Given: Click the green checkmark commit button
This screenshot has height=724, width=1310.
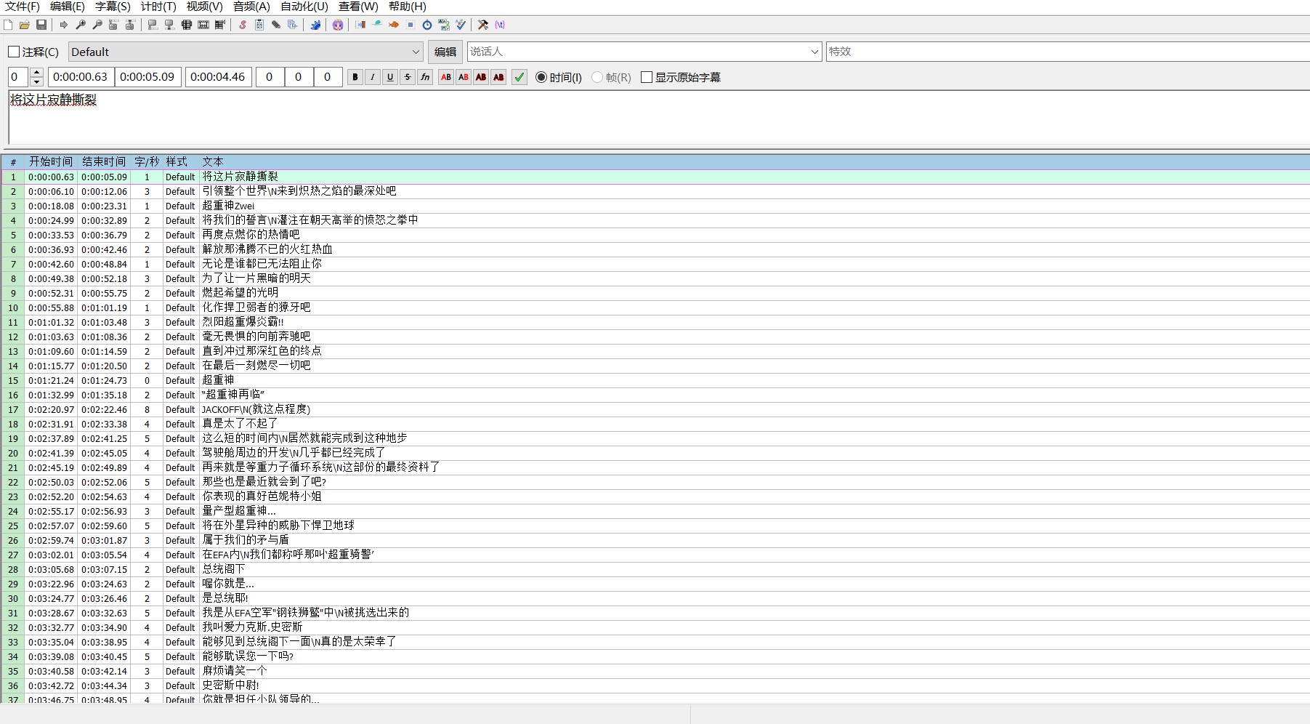Looking at the screenshot, I should [x=519, y=77].
